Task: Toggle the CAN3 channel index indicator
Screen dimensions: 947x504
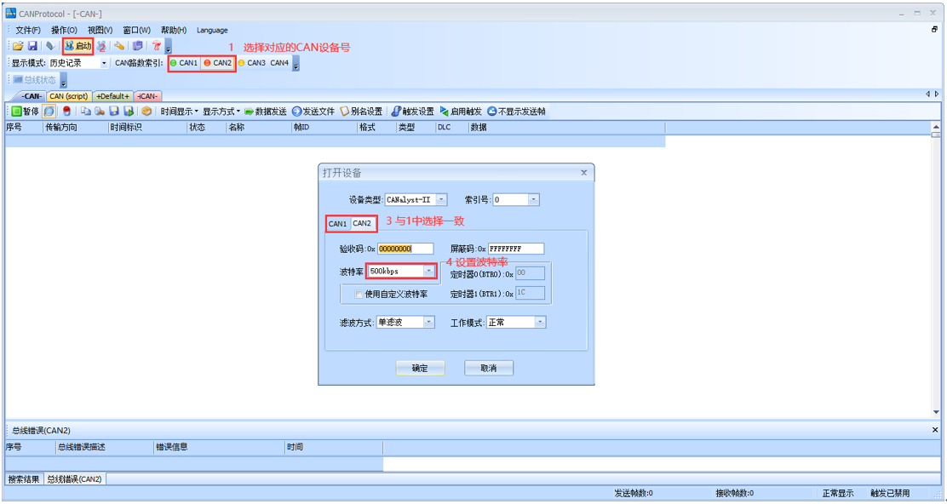Action: [252, 63]
